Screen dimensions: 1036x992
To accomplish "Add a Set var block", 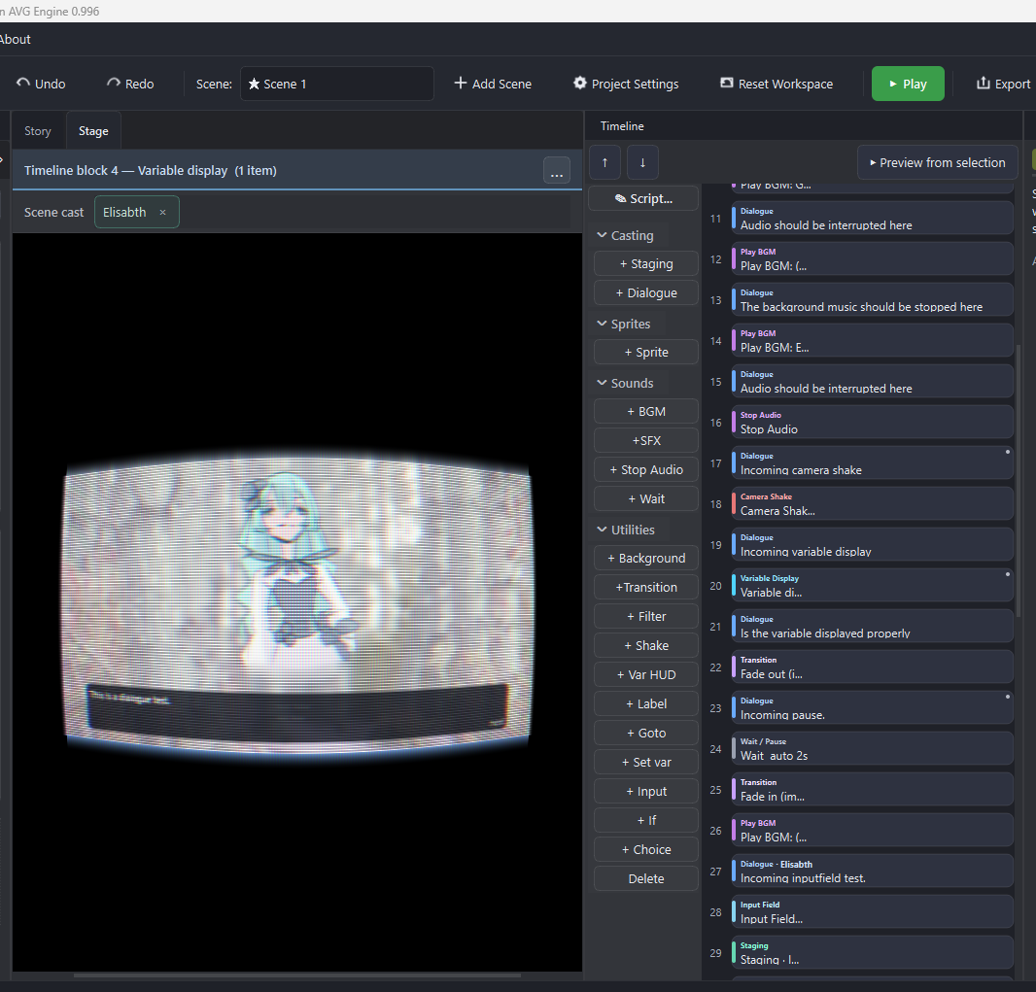I will point(646,762).
